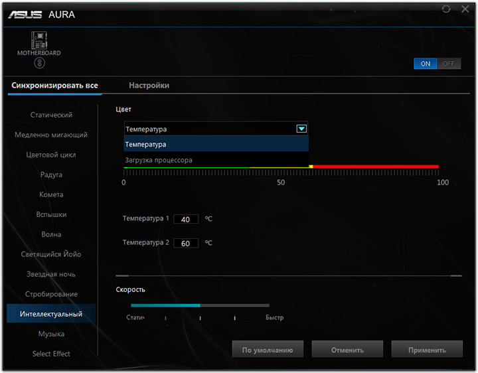Pick the Вспышки effect
Viewport: 478px width, 373px height.
(x=51, y=214)
